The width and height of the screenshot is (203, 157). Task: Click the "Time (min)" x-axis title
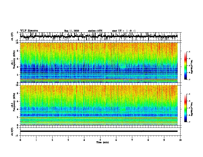click(103, 142)
